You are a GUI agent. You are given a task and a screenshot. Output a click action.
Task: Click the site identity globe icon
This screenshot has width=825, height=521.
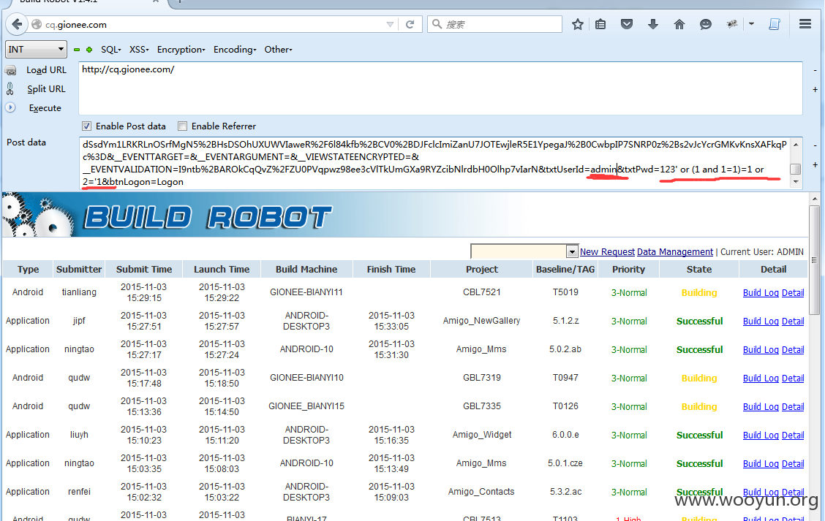click(x=37, y=24)
